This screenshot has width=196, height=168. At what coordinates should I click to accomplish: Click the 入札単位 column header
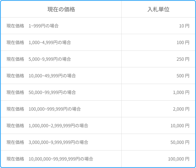(x=158, y=9)
